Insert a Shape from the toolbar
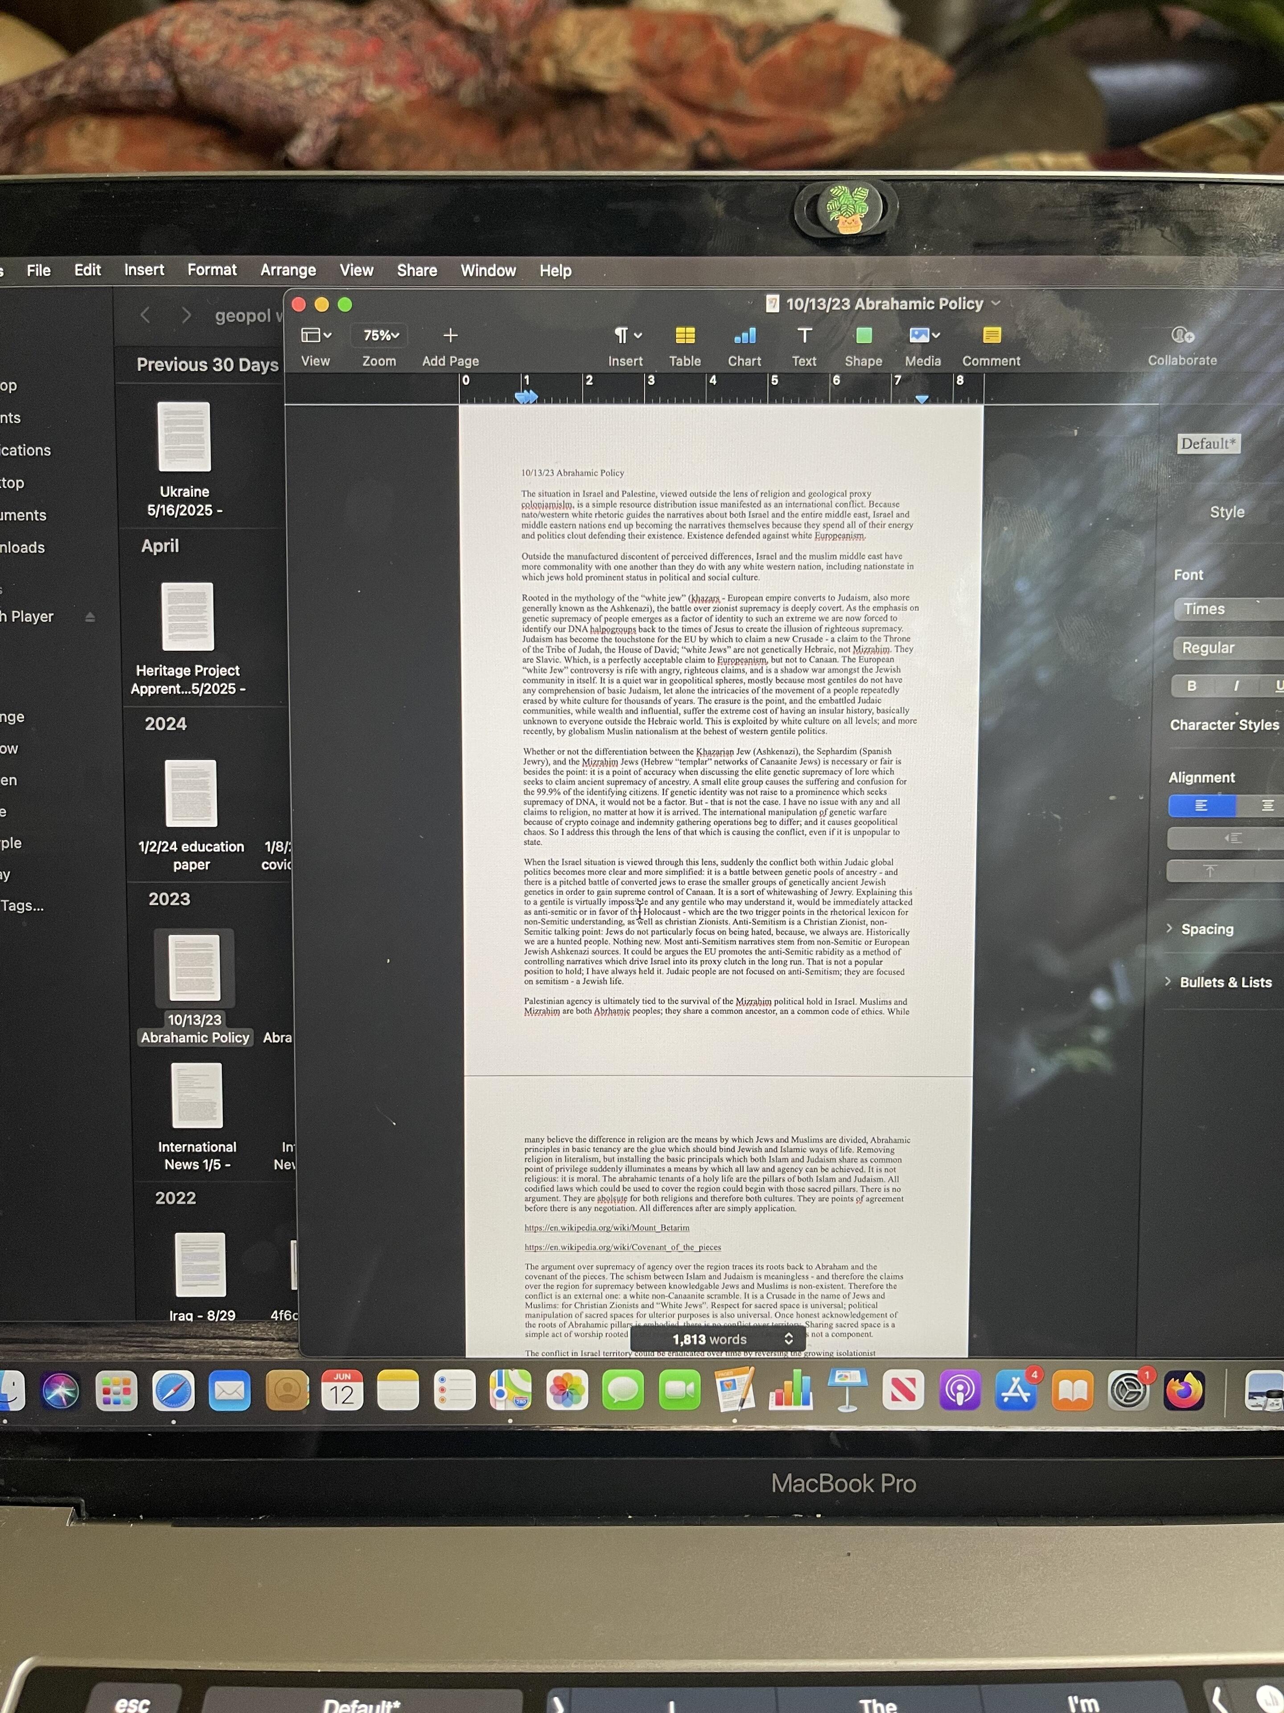 pos(864,335)
